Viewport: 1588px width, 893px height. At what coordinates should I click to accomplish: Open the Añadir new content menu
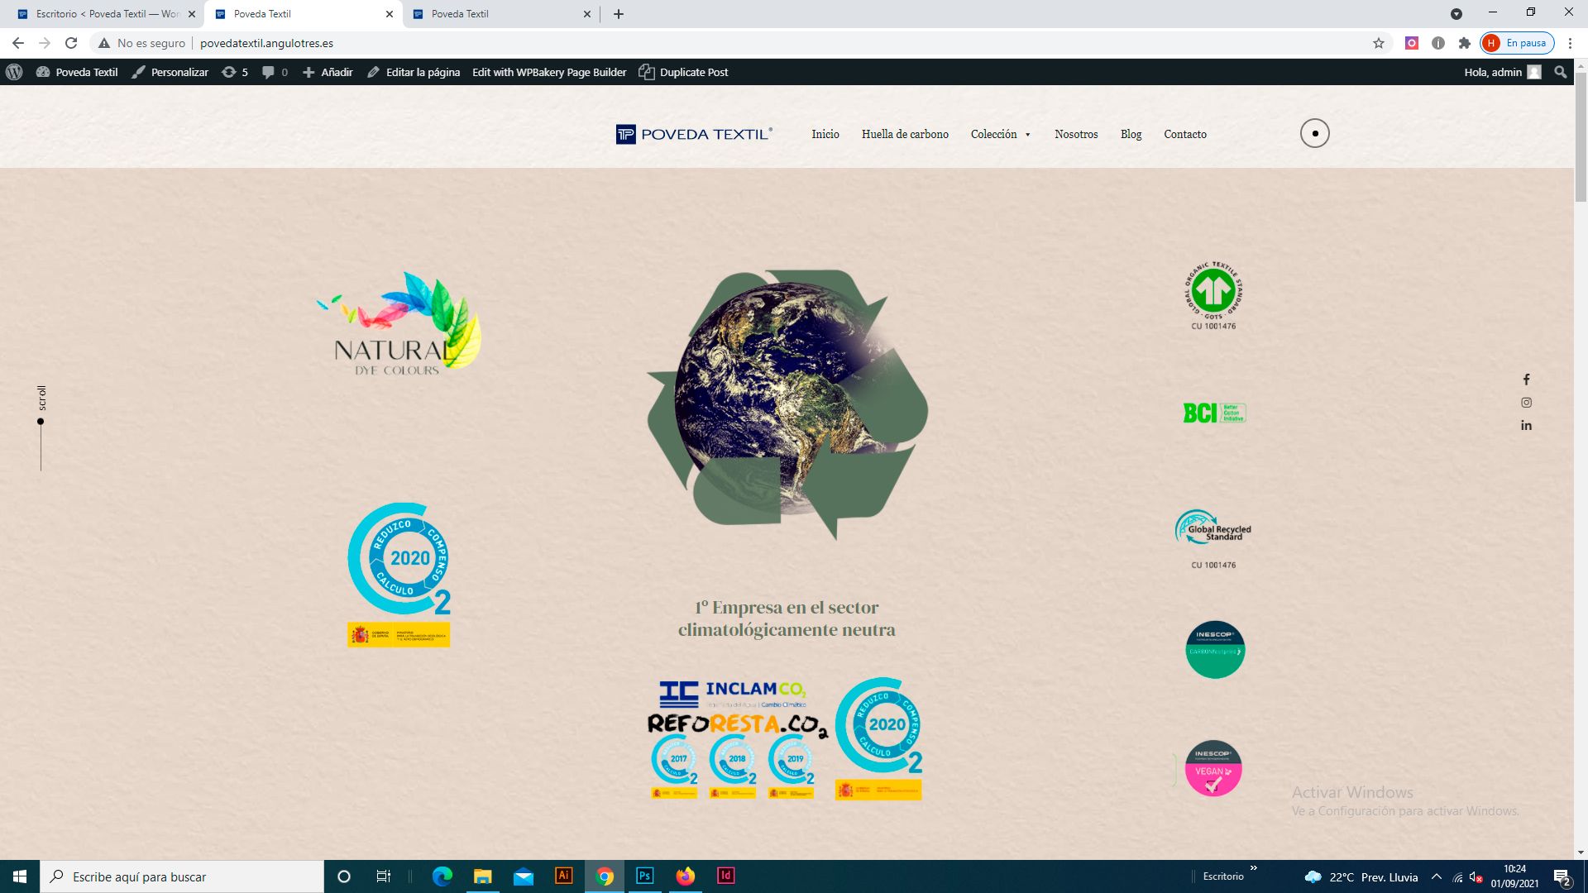[x=328, y=72]
